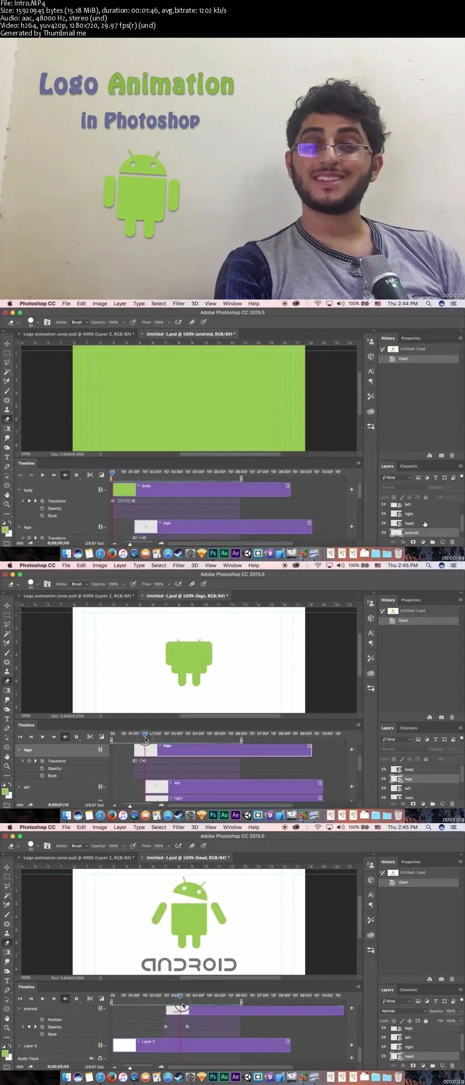Hide the body layer in the 00:01:04 frame
Image resolution: width=465 pixels, height=1085 pixels.
coord(384,770)
